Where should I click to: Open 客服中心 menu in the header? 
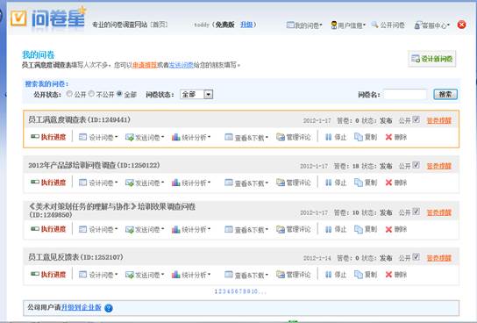[x=432, y=25]
